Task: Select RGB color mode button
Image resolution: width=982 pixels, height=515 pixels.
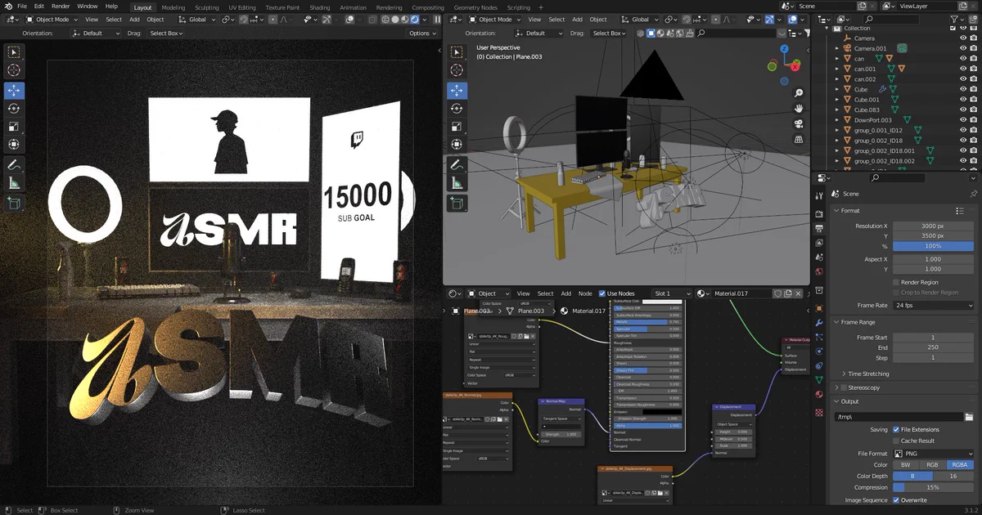Action: pyautogui.click(x=933, y=464)
